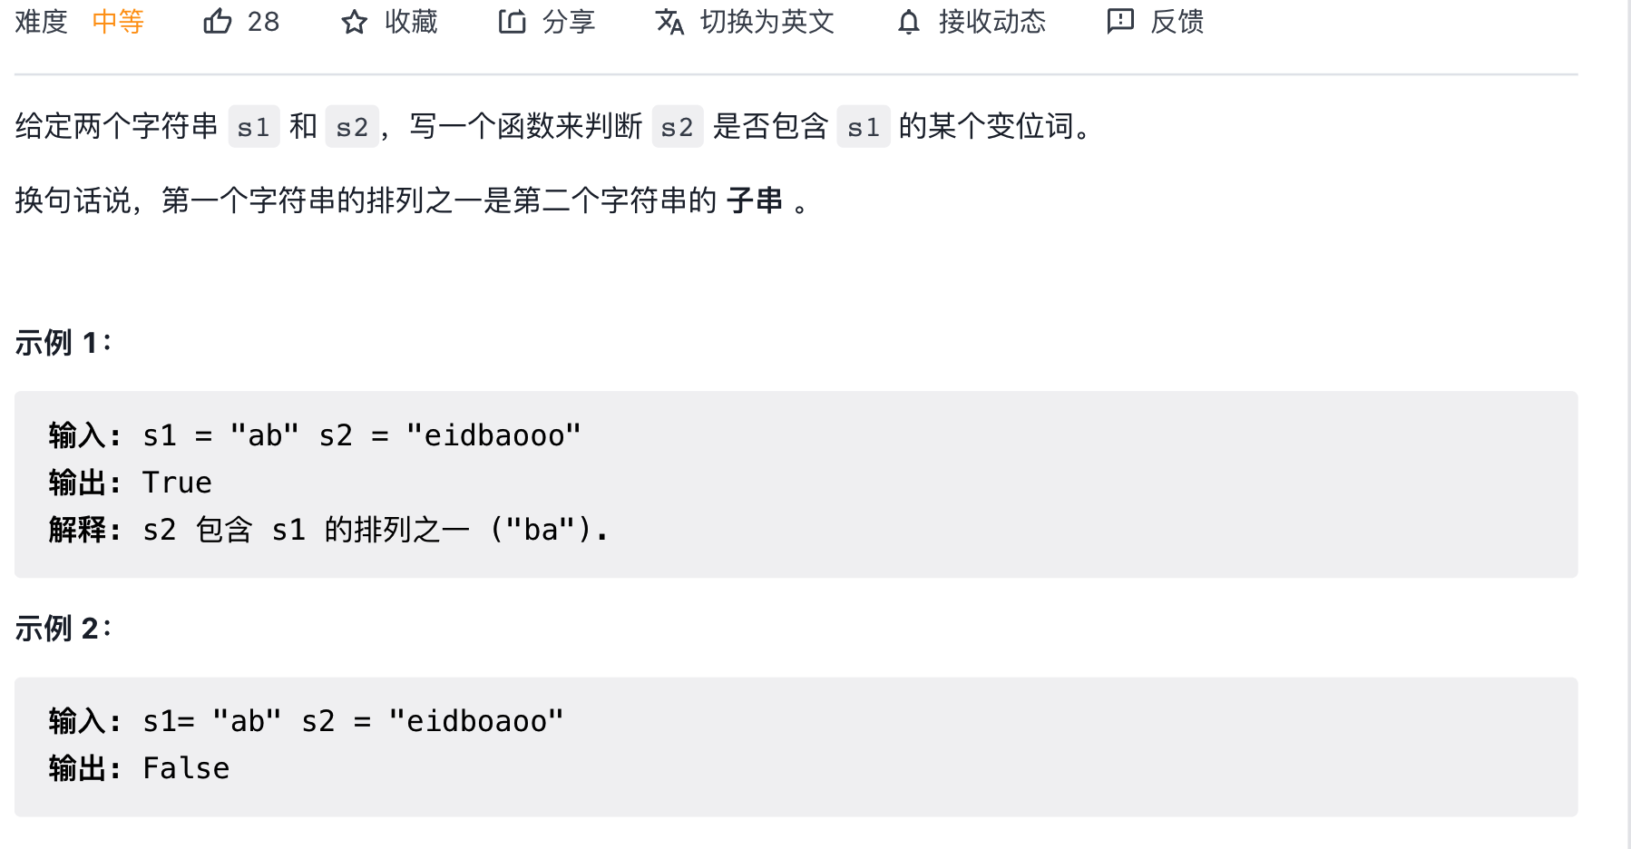
Task: Open the 反馈 feedback link
Action: point(1177,22)
